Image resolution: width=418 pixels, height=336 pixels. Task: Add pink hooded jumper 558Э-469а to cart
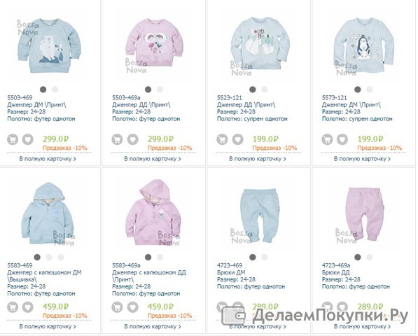[117, 307]
